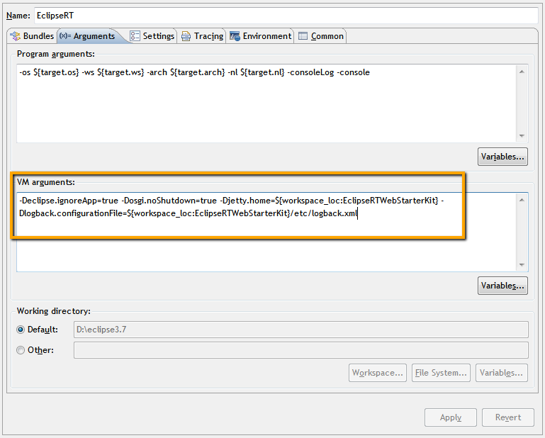The image size is (545, 438).
Task: Click Program arguments scrollbar down arrow
Action: coord(522,136)
